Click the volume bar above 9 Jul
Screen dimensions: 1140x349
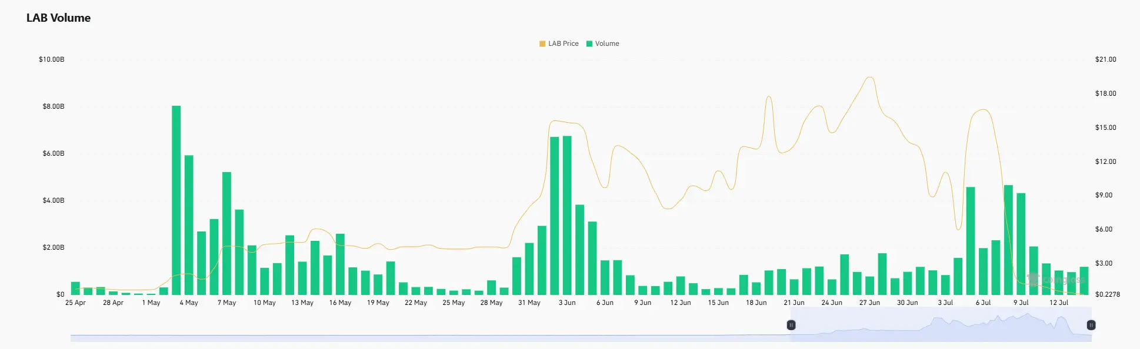tap(1021, 244)
